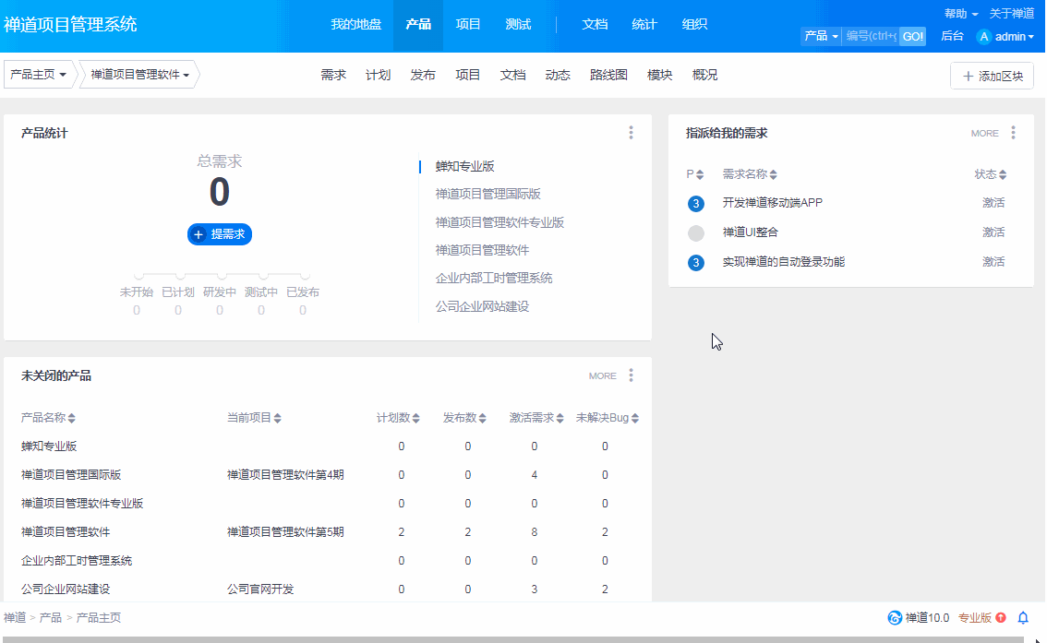Open the 指派给我的需求 block three-dot menu

pyautogui.click(x=1013, y=133)
